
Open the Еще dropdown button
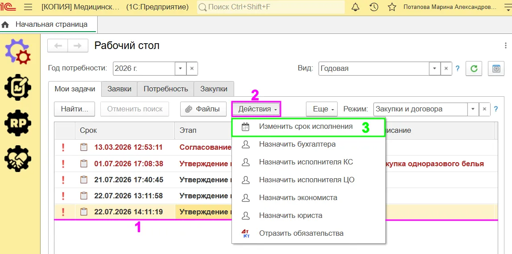point(322,109)
